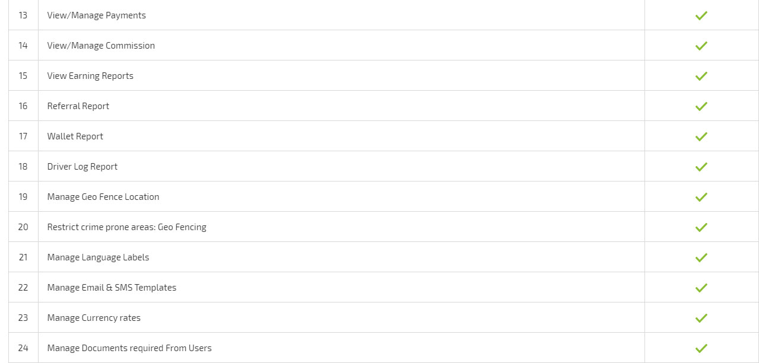Click the checkmark in Referral Report row
The image size is (759, 363).
(701, 106)
